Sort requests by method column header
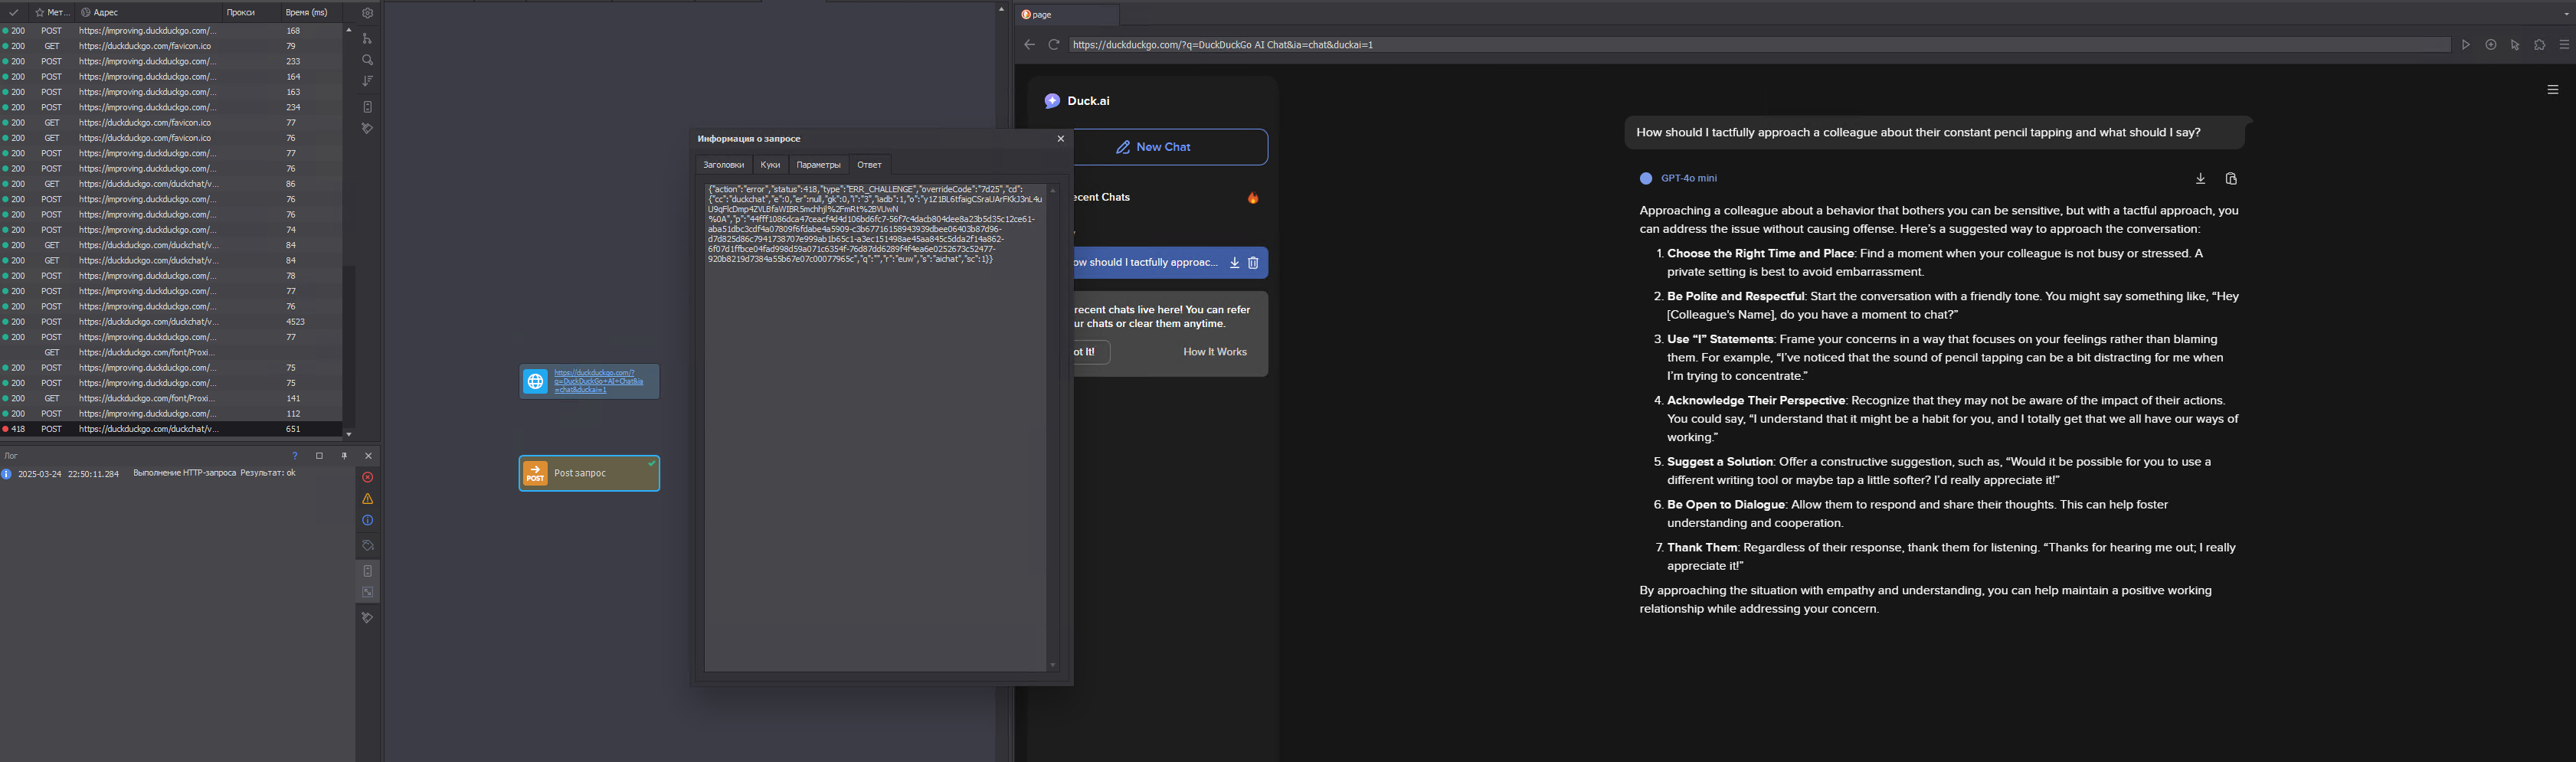 52,13
